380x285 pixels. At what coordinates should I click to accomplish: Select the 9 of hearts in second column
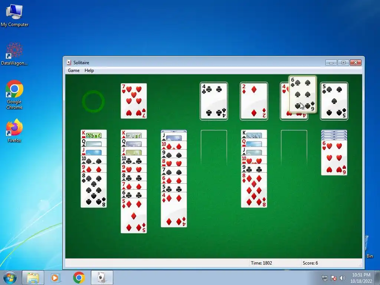click(x=134, y=168)
